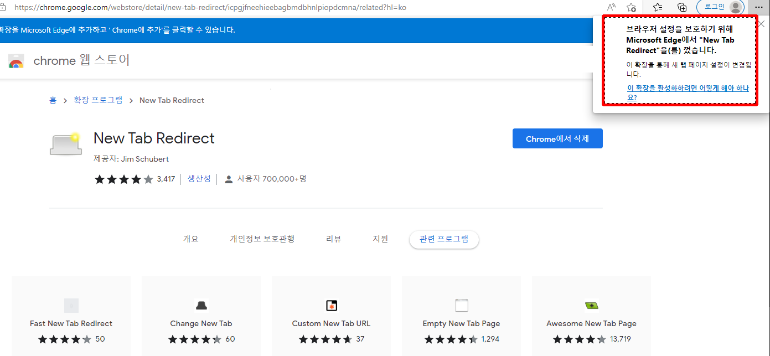Click the address bar URL field

(210, 8)
